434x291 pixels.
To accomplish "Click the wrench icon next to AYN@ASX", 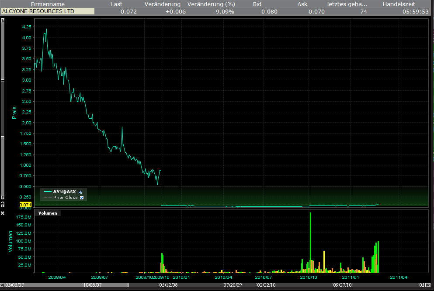I will click(80, 192).
